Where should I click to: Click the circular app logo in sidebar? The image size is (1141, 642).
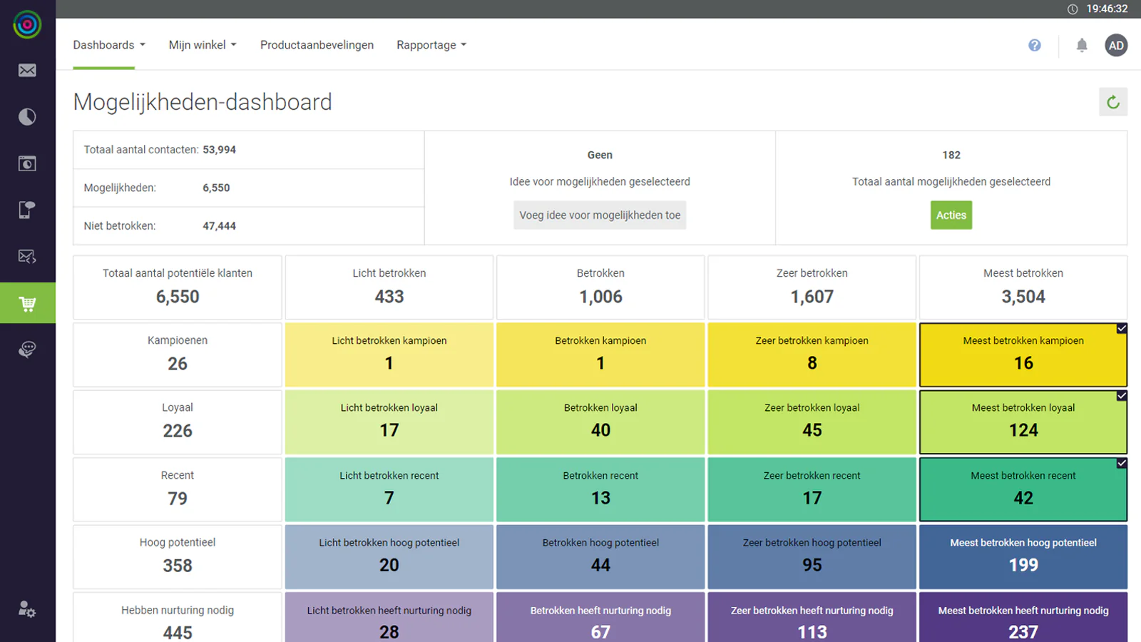[x=27, y=25]
